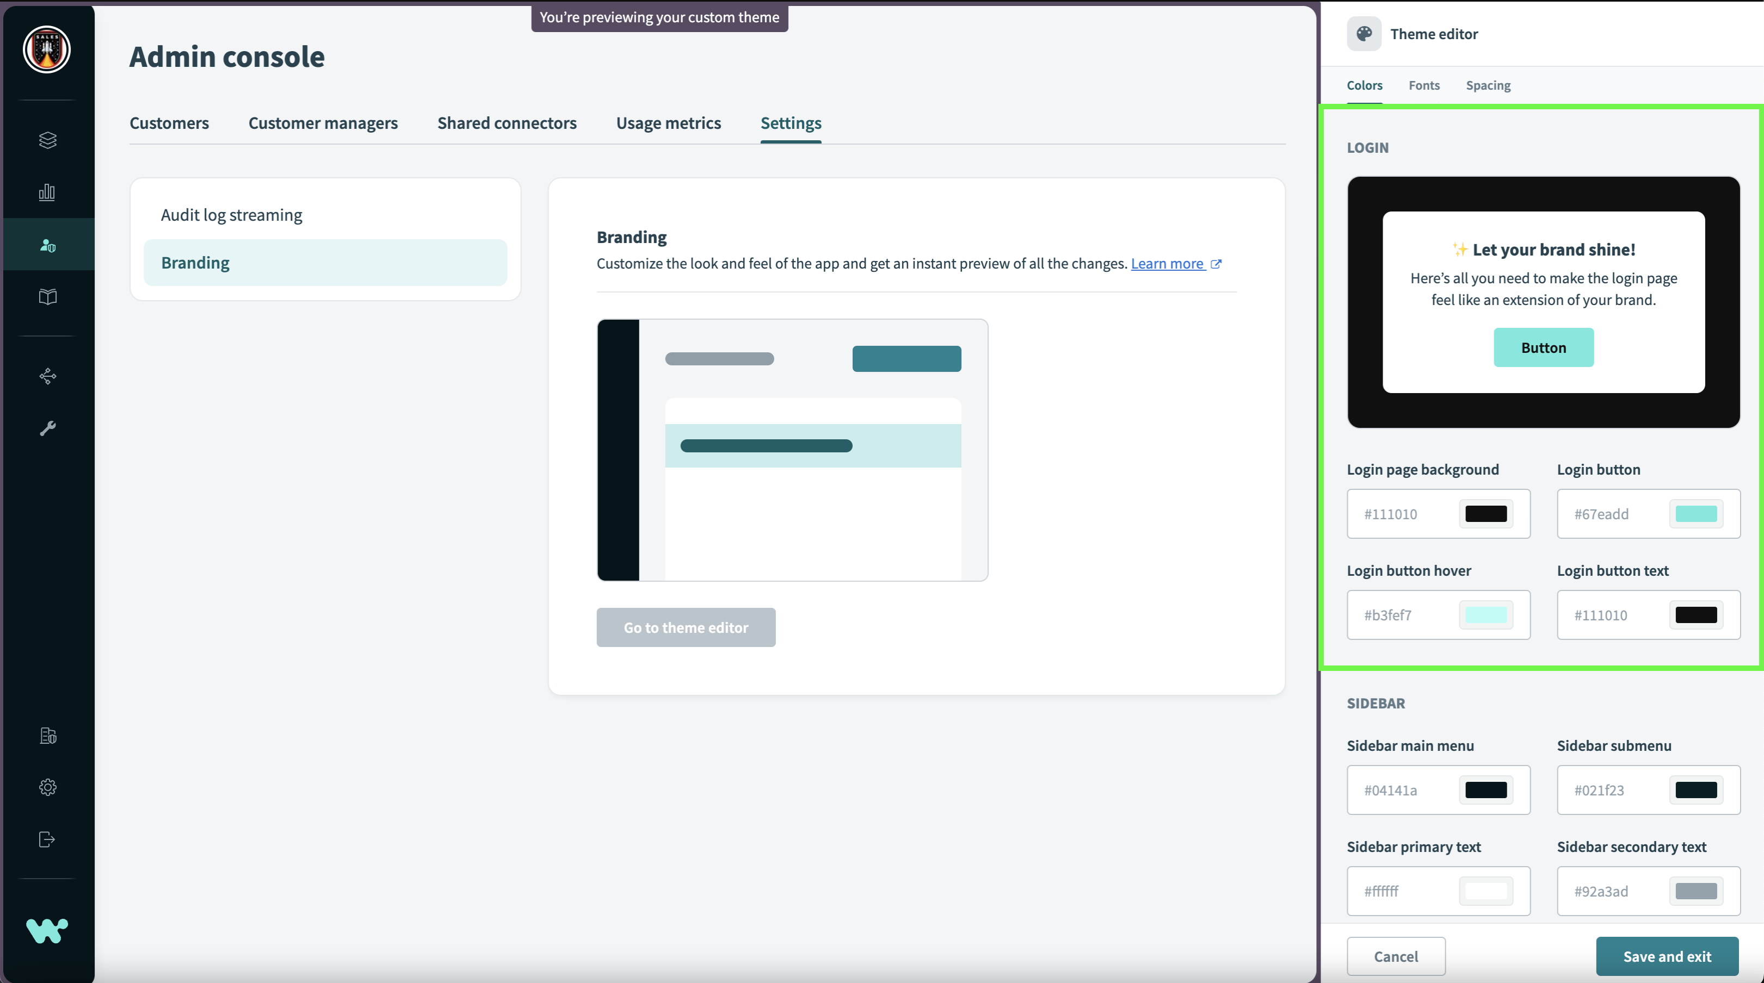Select the wrench tools icon

pos(47,428)
